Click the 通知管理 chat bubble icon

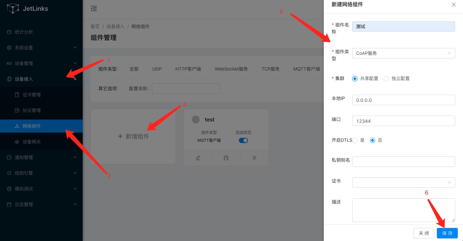pos(9,157)
